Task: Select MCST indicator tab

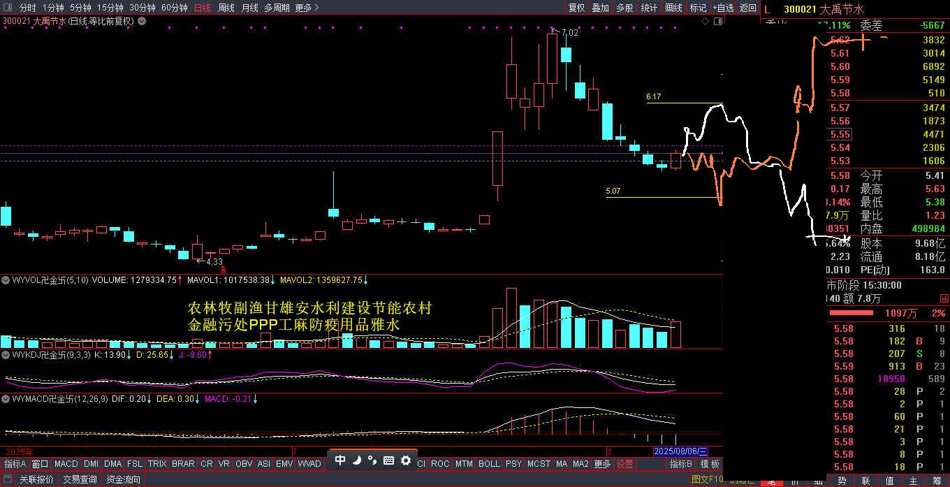Action: click(x=539, y=464)
